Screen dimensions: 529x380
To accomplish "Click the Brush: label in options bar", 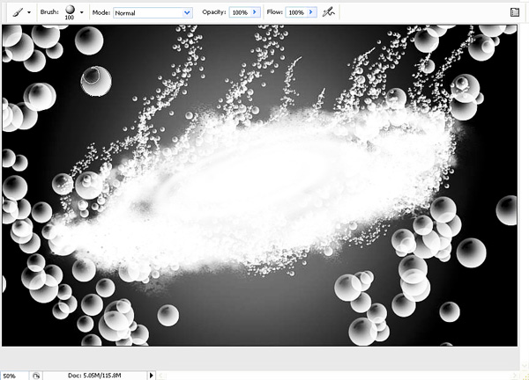I will 49,11.
